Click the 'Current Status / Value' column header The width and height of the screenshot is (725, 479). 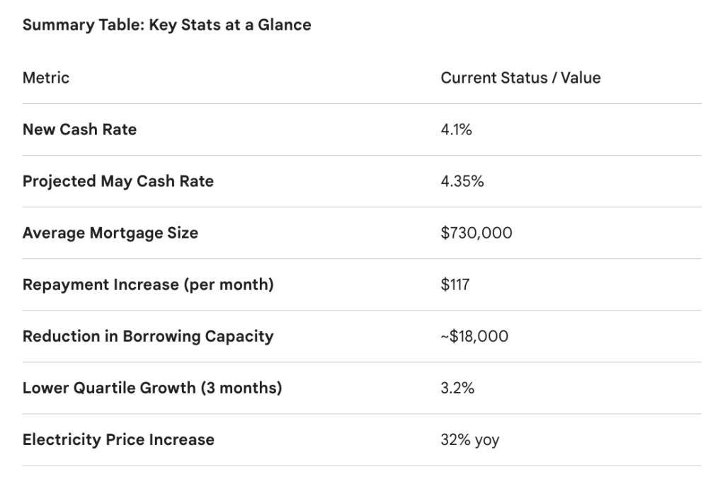tap(520, 78)
